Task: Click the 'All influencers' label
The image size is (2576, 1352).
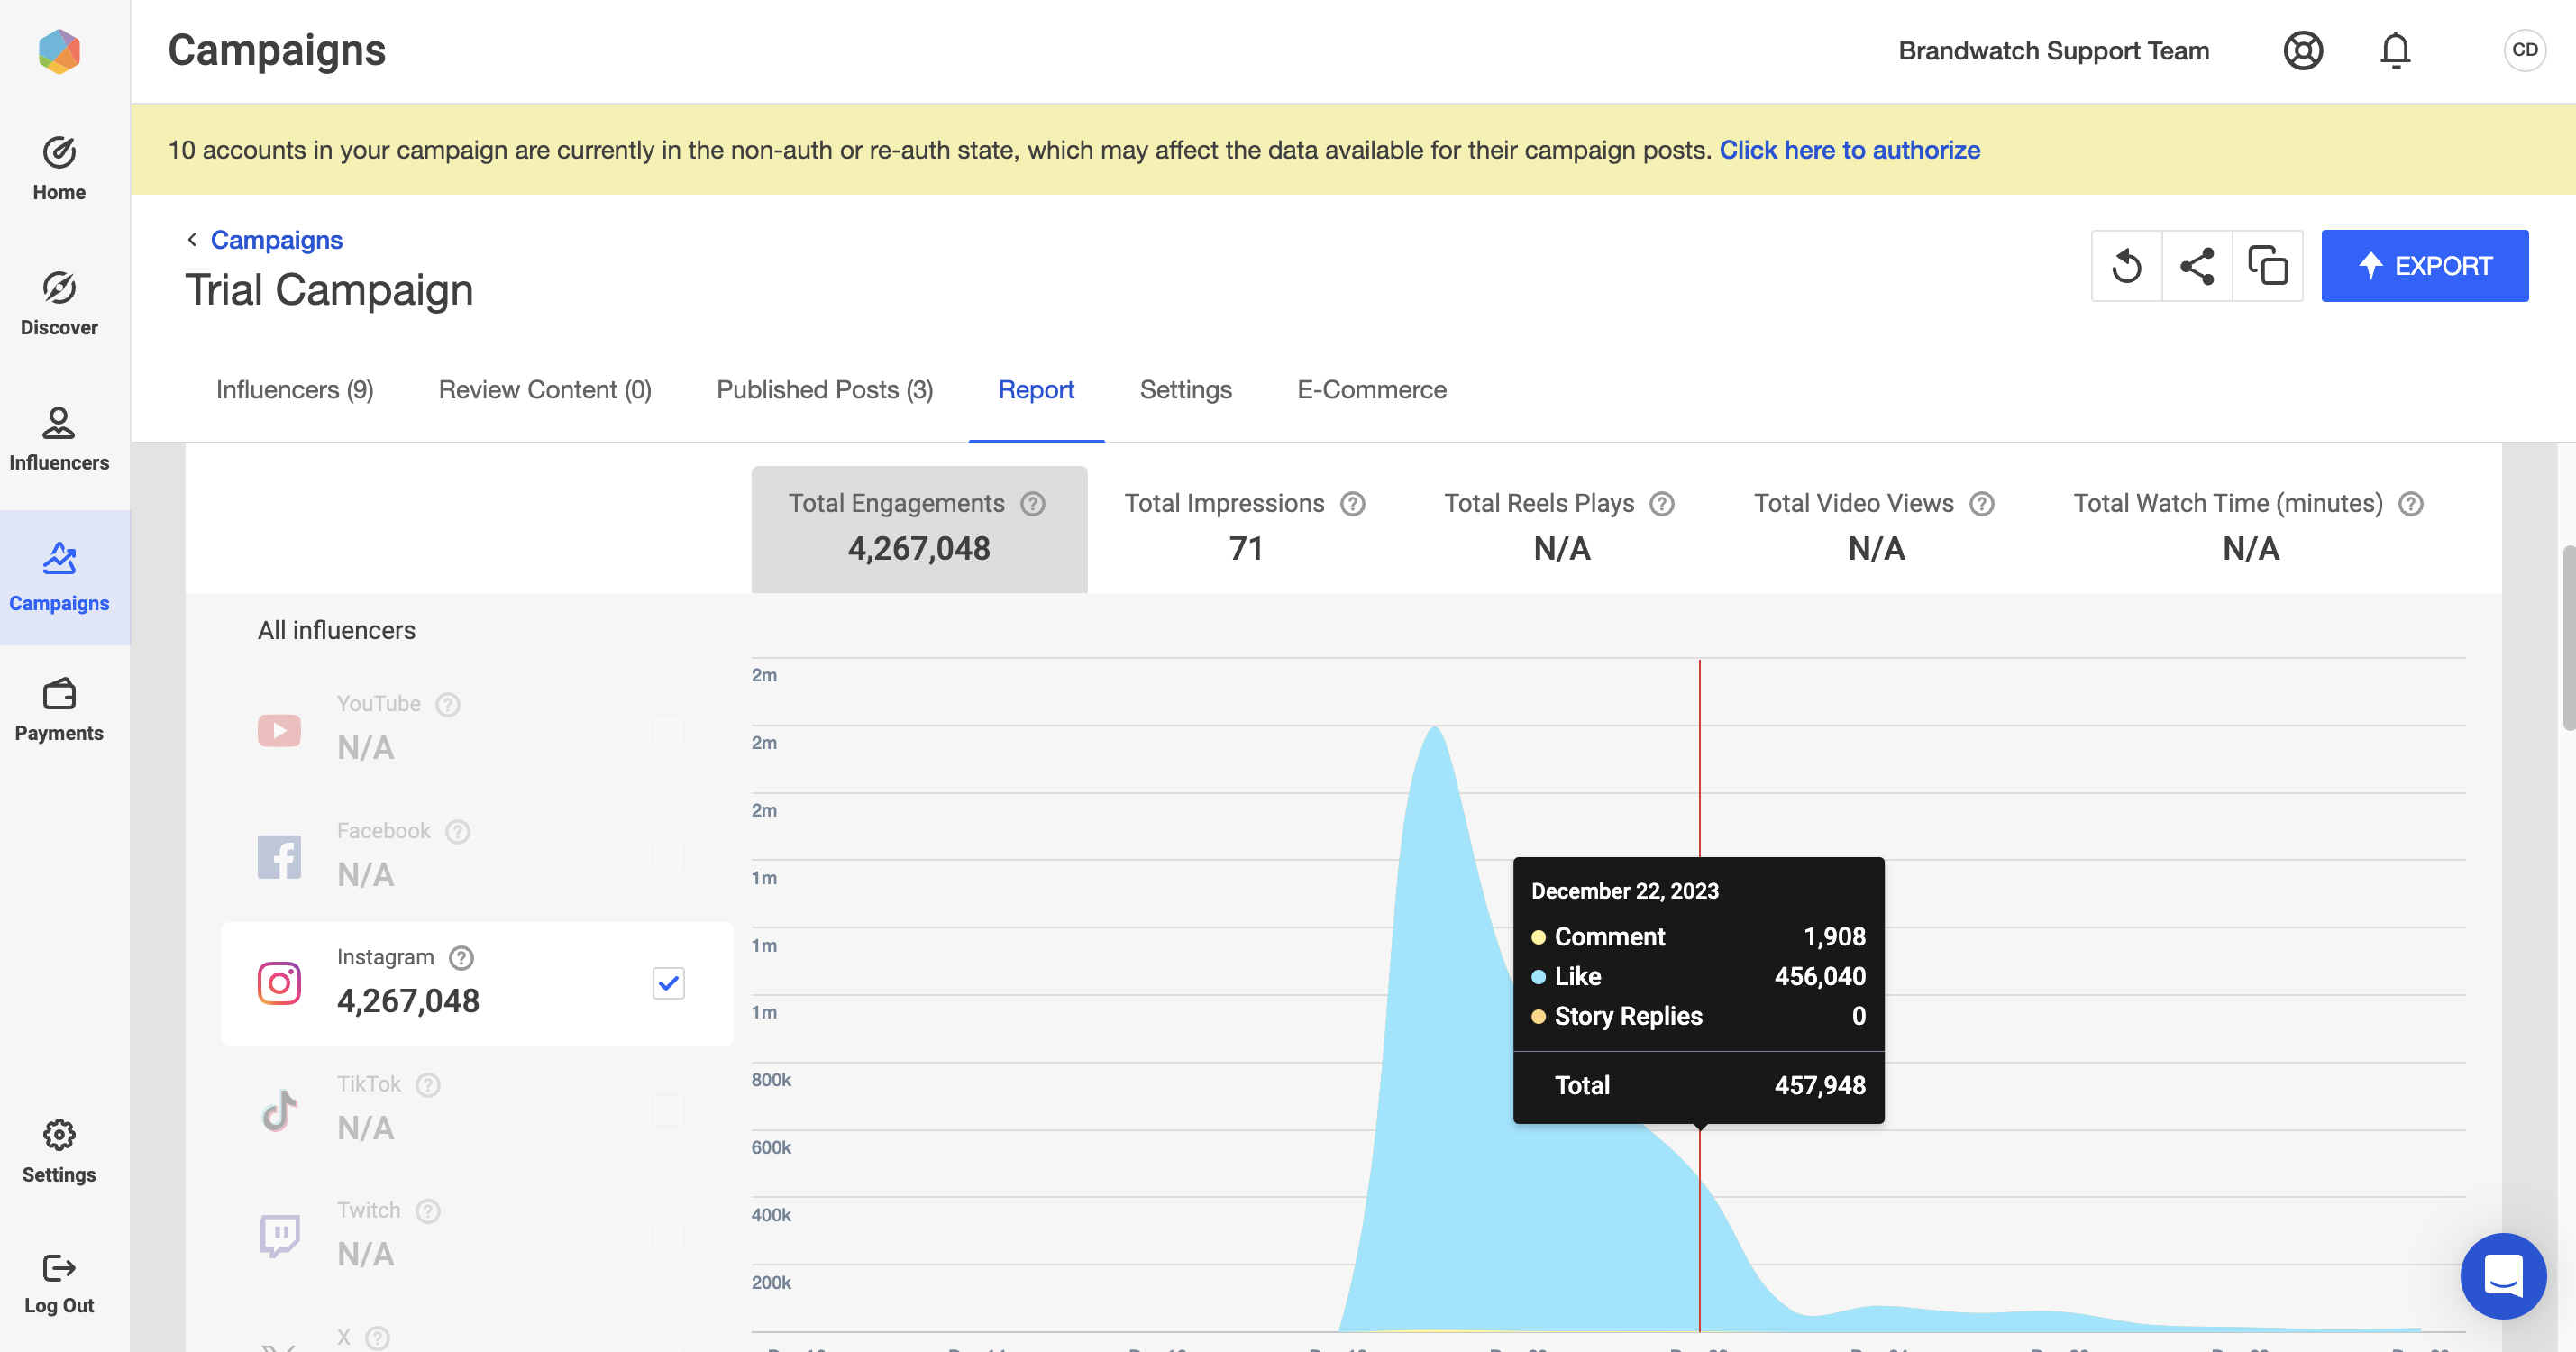Action: tap(336, 630)
